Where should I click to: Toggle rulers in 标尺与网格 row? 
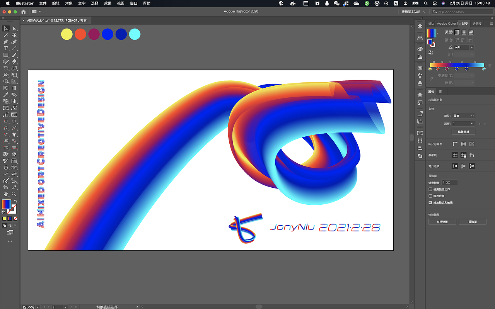point(455,144)
